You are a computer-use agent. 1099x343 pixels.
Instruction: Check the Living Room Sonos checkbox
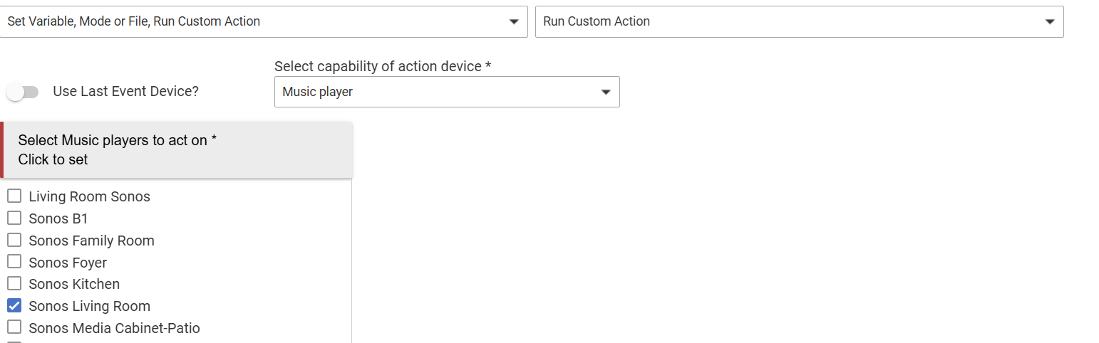pyautogui.click(x=14, y=196)
